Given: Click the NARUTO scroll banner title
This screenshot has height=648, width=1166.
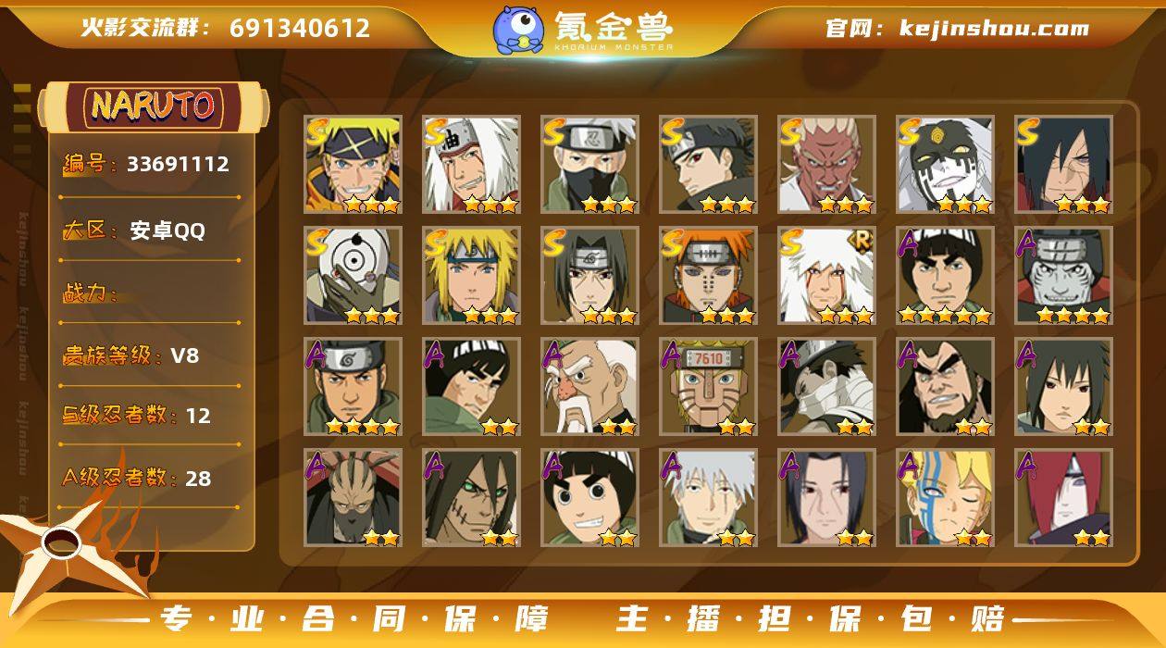Looking at the screenshot, I should [153, 106].
